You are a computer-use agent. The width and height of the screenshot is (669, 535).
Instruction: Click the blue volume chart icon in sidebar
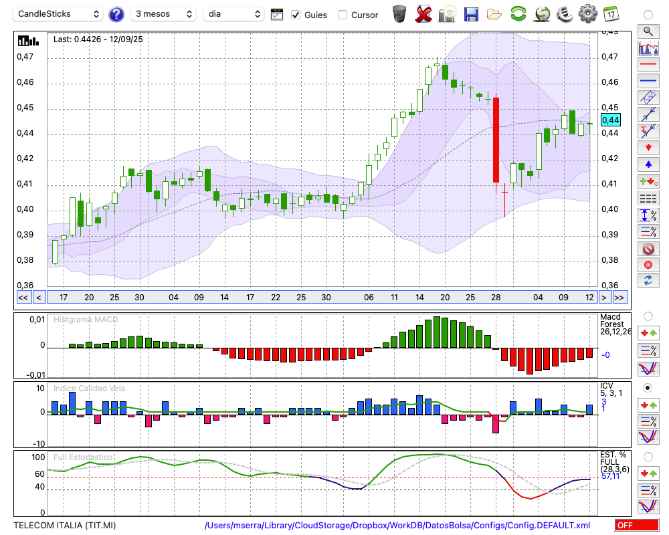(x=648, y=47)
